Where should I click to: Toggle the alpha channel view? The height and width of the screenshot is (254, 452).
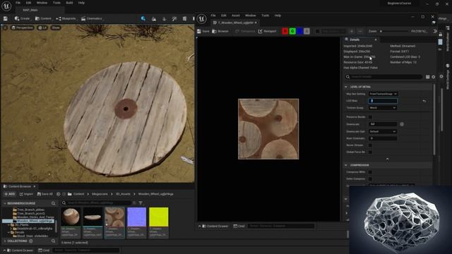coord(307,31)
